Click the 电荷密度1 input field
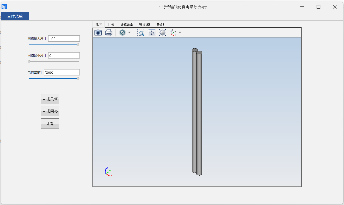Screen dimensions: 344x205 [x=62, y=72]
